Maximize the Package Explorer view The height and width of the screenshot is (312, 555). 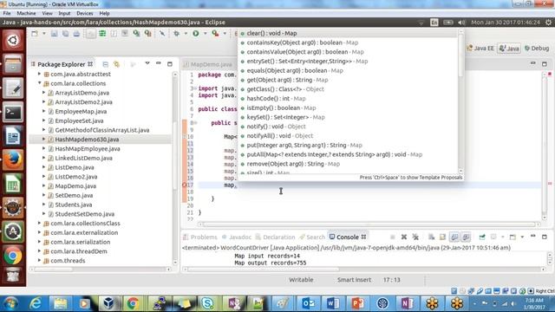pos(170,64)
